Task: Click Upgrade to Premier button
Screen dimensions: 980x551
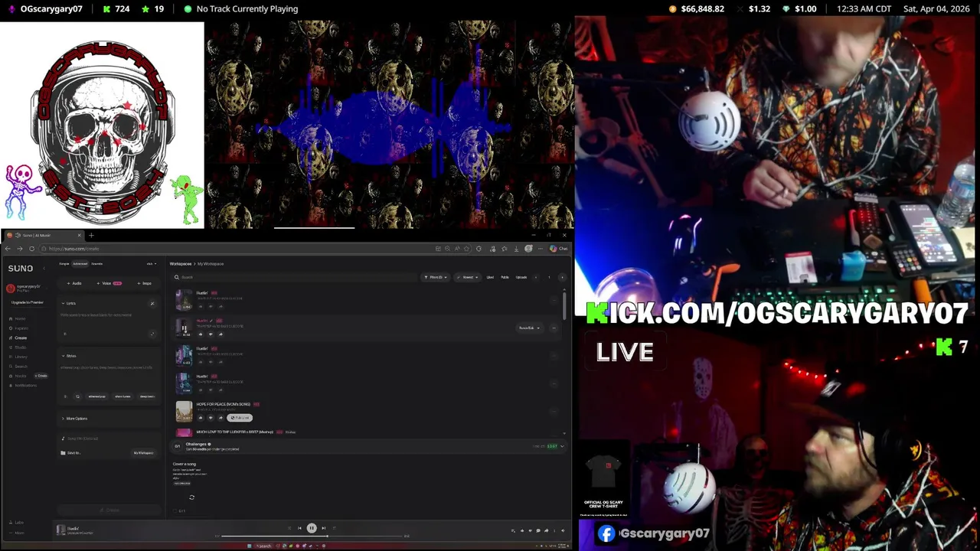Action: point(28,302)
